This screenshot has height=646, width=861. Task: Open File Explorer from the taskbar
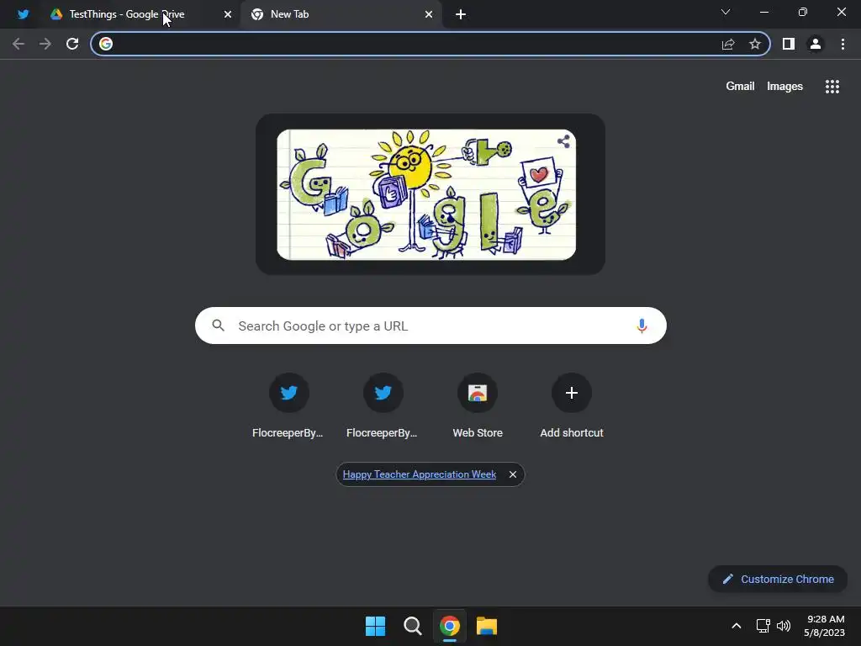487,626
